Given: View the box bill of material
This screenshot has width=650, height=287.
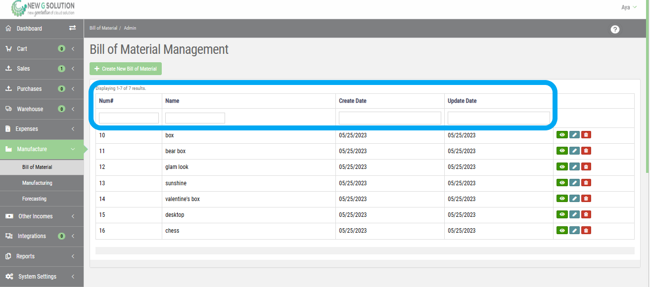Looking at the screenshot, I should (x=562, y=135).
